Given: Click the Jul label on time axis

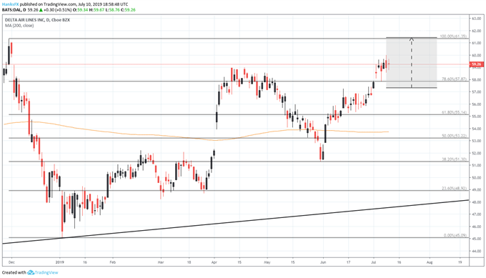Looking at the screenshot, I should tap(374, 262).
